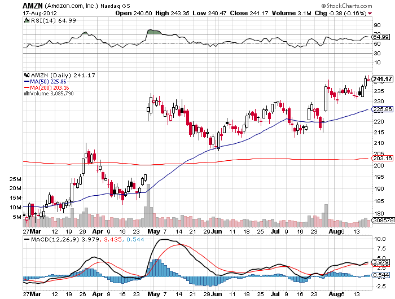Click the 215 price axis label
This screenshot has height=299, width=395.
[x=379, y=132]
